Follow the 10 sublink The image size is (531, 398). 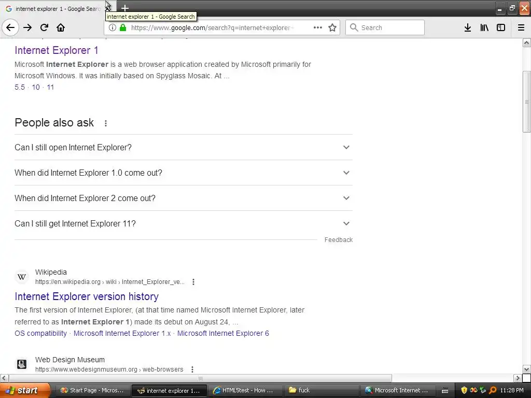coord(36,87)
